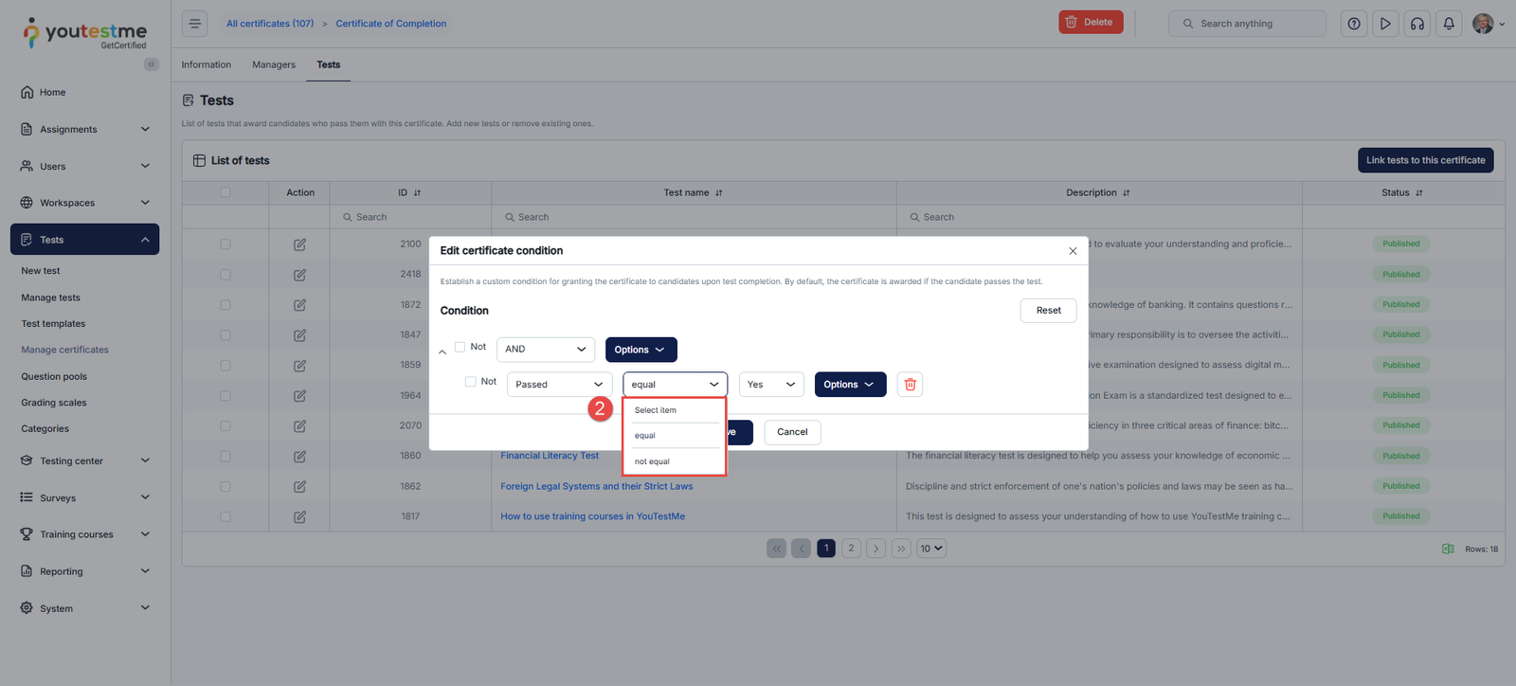The height and width of the screenshot is (686, 1516).
Task: Click edit icon for test 1964
Action: (x=299, y=396)
